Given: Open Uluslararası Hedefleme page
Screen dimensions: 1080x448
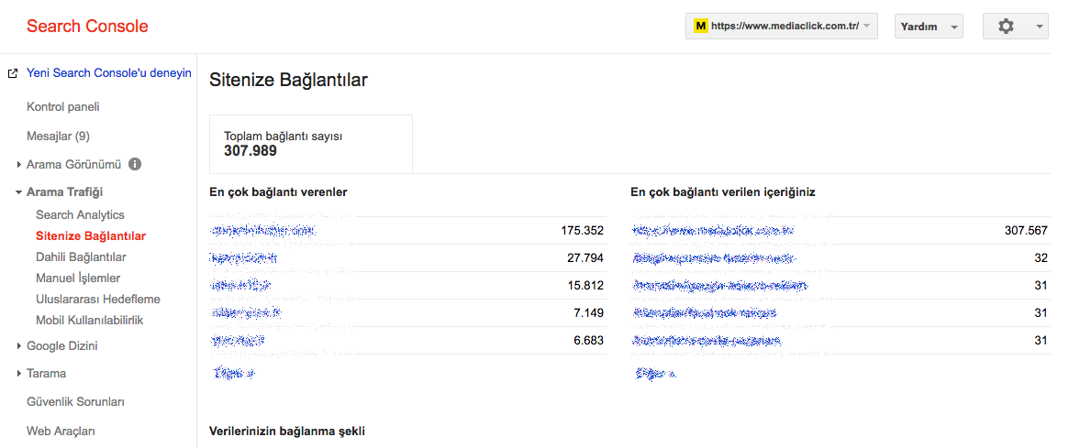Looking at the screenshot, I should [x=98, y=300].
